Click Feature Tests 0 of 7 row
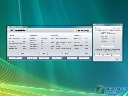 (18, 46)
